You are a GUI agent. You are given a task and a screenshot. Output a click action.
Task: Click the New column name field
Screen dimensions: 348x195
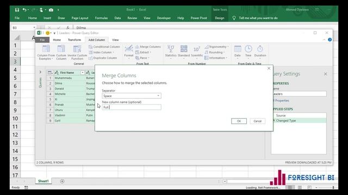click(132, 107)
